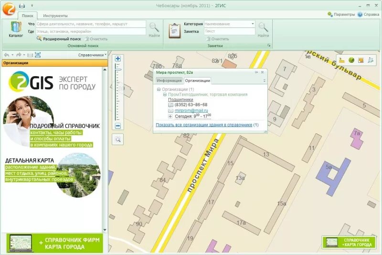Open the back history dropdown arrow
The height and width of the screenshot is (255, 382).
[12, 55]
